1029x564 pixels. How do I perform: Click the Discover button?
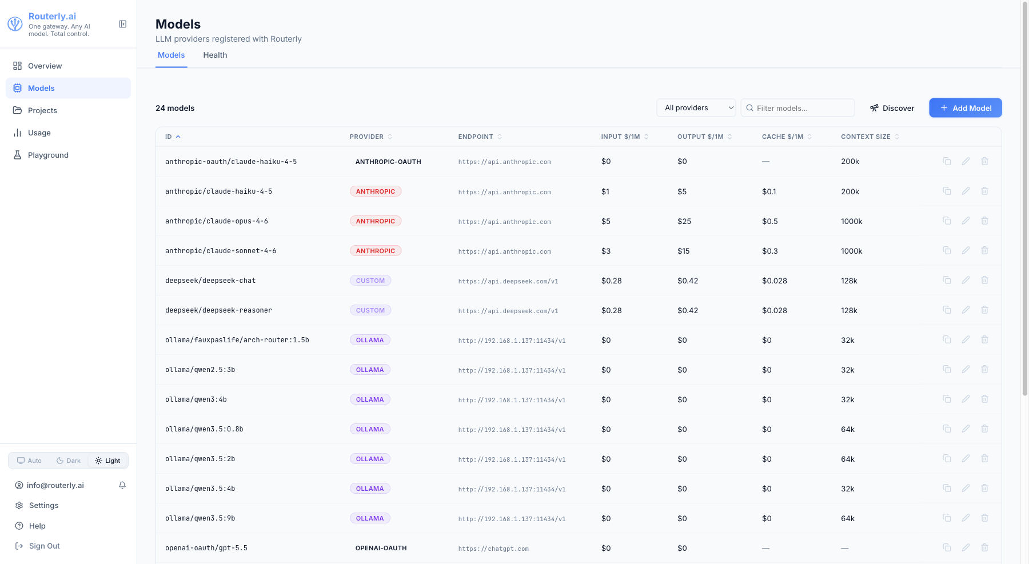click(892, 108)
